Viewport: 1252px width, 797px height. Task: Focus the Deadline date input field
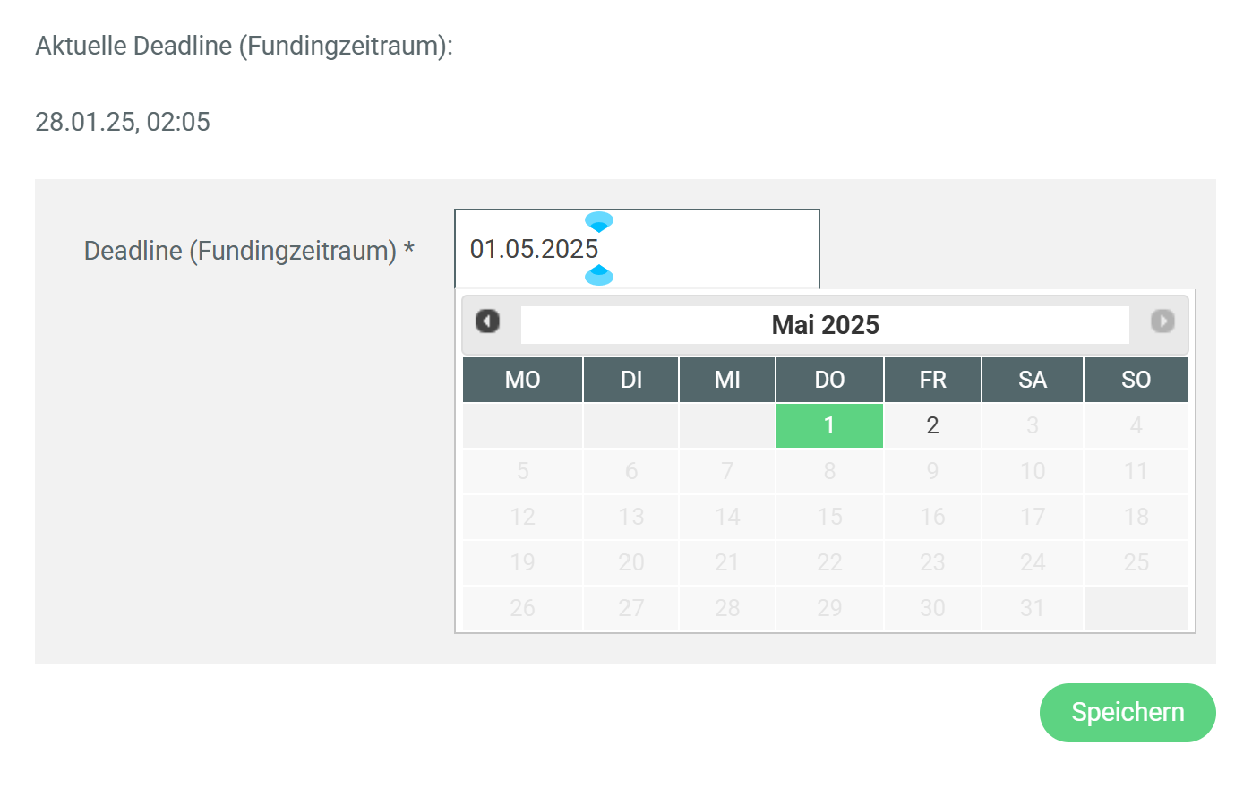pos(699,249)
